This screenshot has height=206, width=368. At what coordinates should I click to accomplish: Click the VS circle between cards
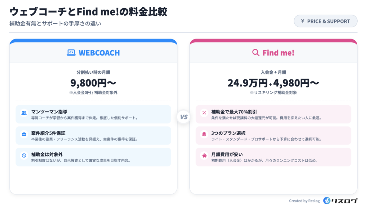pyautogui.click(x=184, y=117)
